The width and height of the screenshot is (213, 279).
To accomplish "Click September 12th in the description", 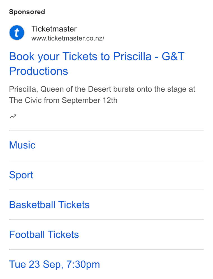I will pos(90,100).
